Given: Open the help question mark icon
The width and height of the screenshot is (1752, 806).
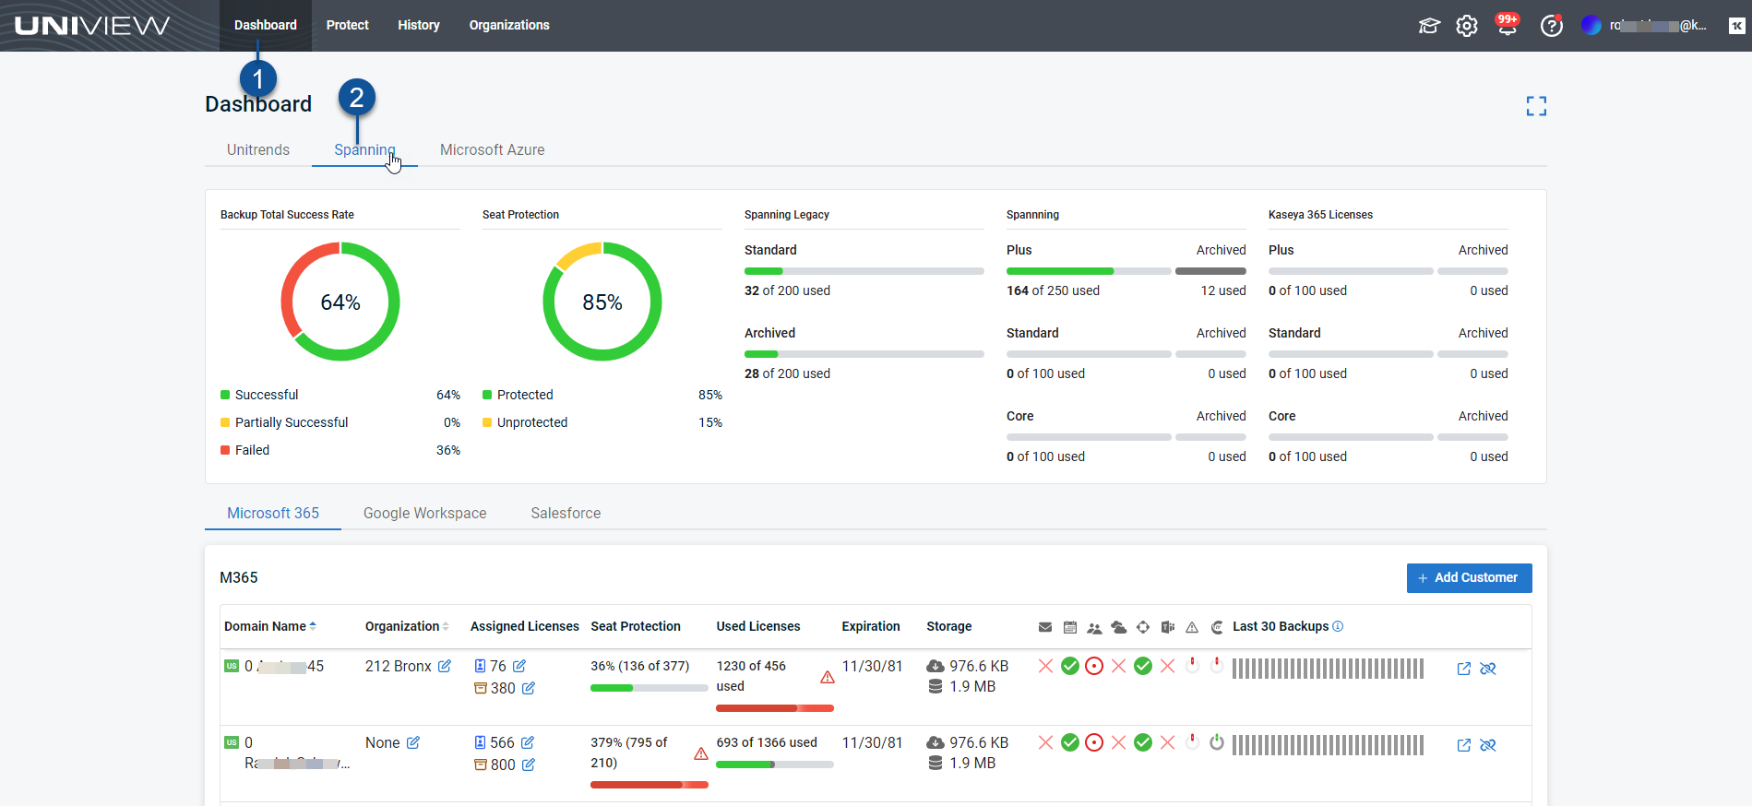Looking at the screenshot, I should pos(1552,26).
